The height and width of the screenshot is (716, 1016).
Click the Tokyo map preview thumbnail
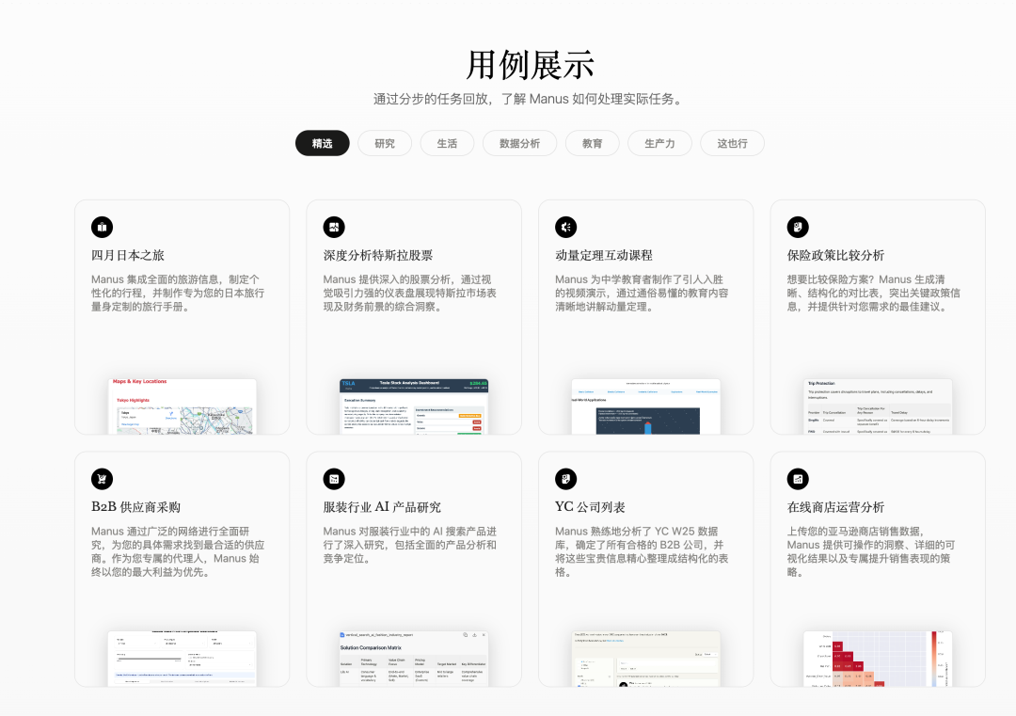[183, 406]
